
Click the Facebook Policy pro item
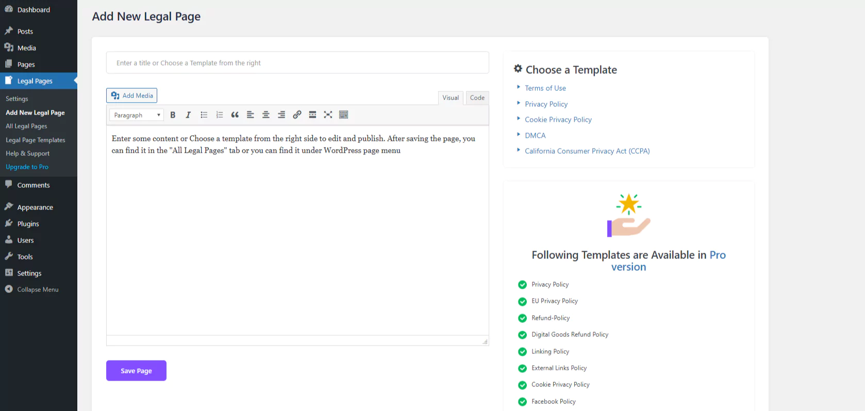pyautogui.click(x=553, y=402)
